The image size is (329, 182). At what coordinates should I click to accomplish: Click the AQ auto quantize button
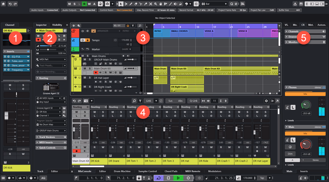click(43, 178)
